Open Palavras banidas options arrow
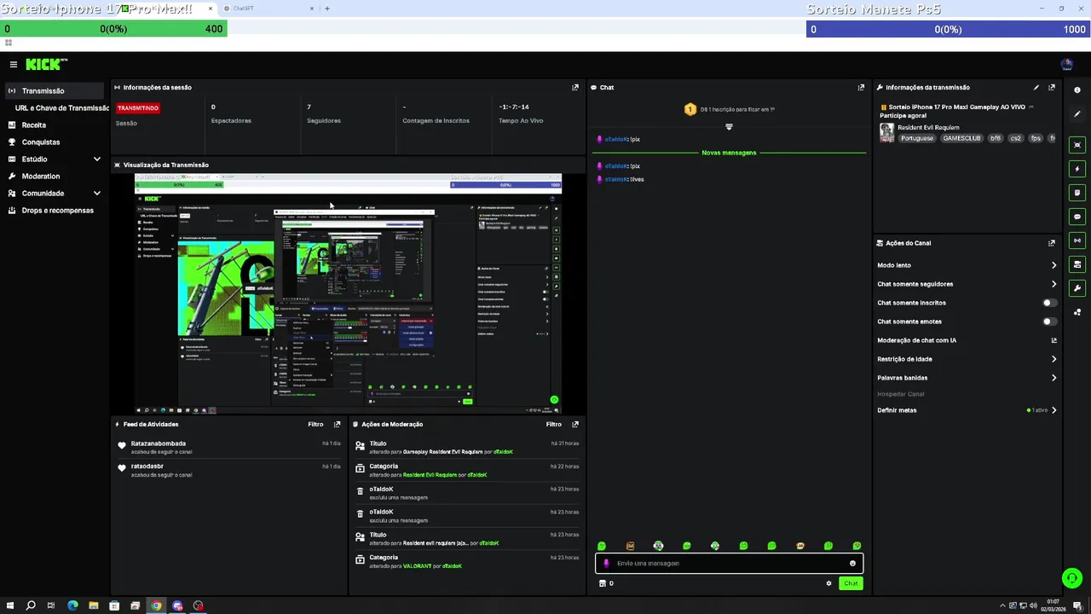The height and width of the screenshot is (614, 1091). [x=1053, y=378]
